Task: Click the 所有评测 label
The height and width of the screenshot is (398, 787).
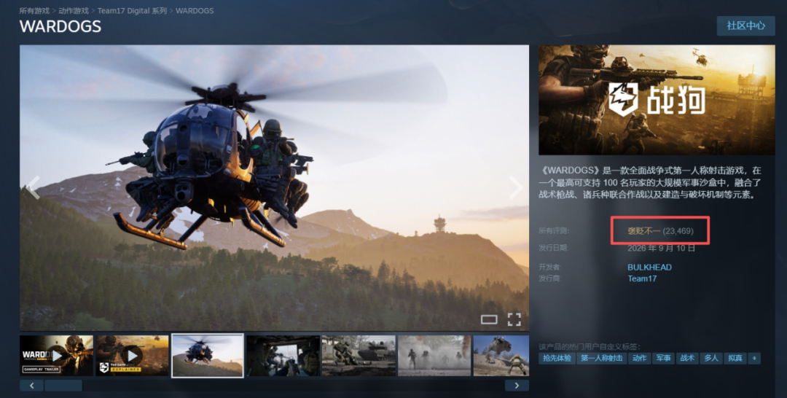Action: click(x=552, y=231)
